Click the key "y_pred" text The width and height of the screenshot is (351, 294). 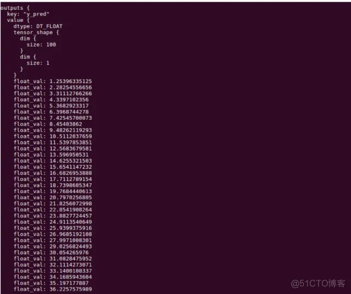(x=28, y=14)
